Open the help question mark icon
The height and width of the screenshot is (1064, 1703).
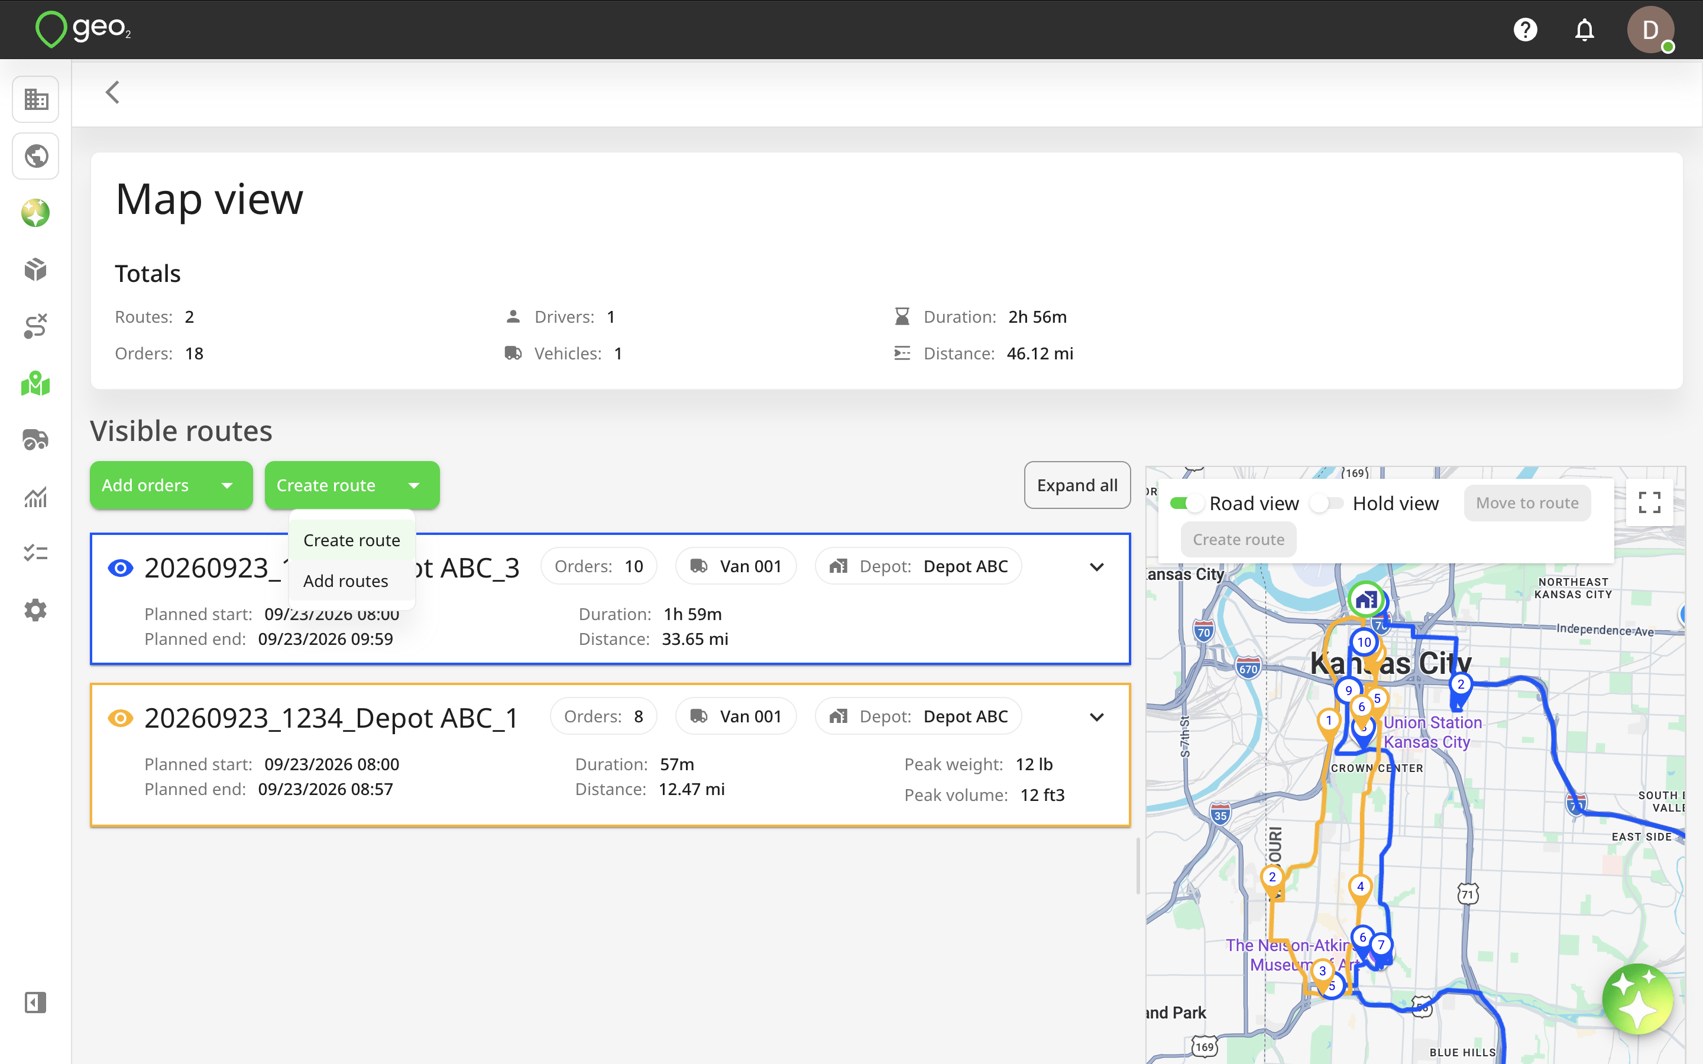[x=1525, y=30]
